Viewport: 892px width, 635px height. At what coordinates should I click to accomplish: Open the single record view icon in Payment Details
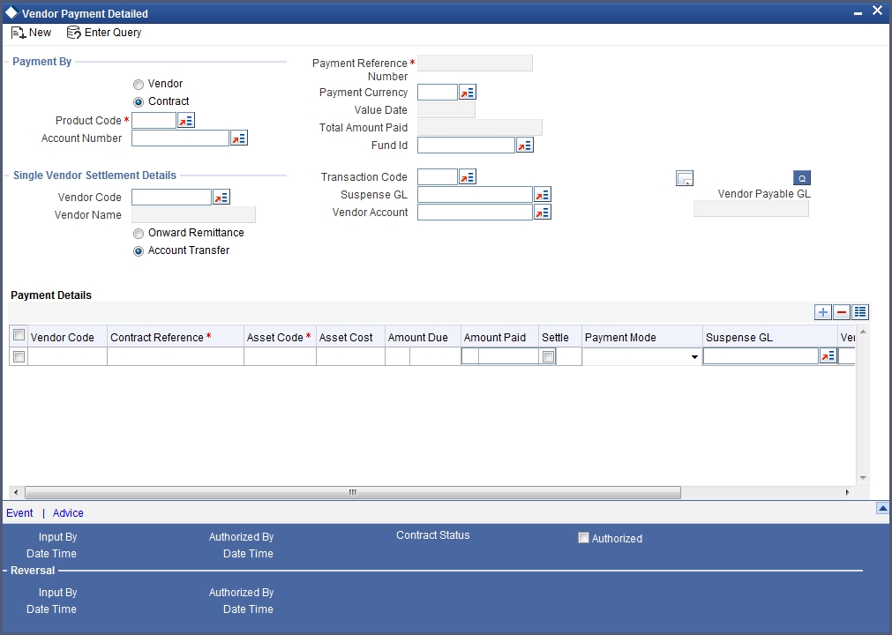(859, 311)
